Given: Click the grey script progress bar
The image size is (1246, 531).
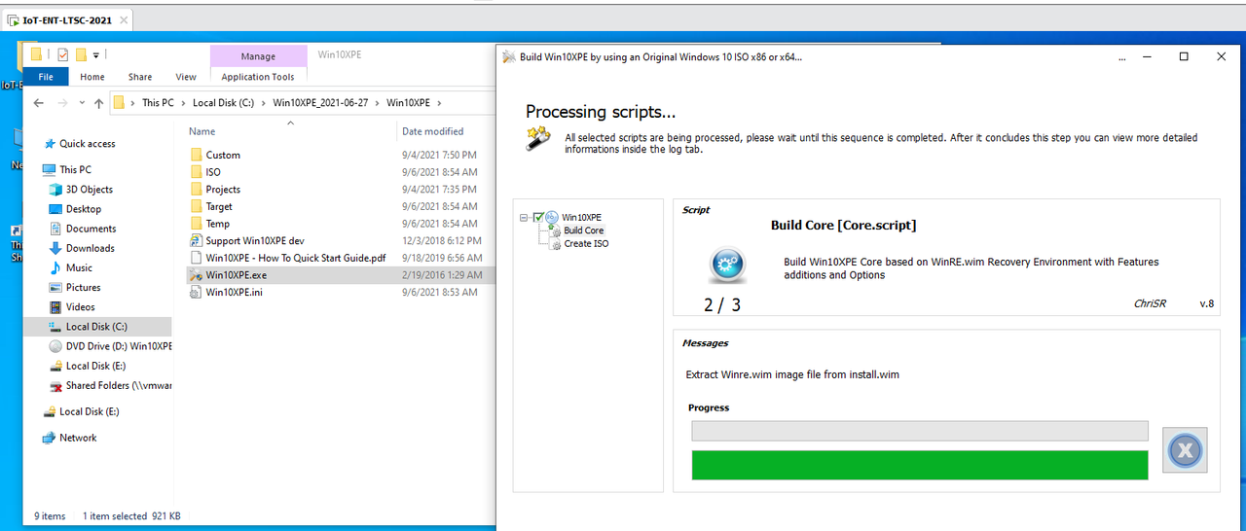Looking at the screenshot, I should click(x=920, y=431).
